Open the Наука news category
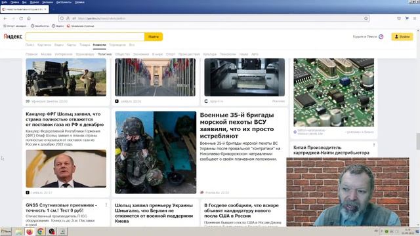 243,54
